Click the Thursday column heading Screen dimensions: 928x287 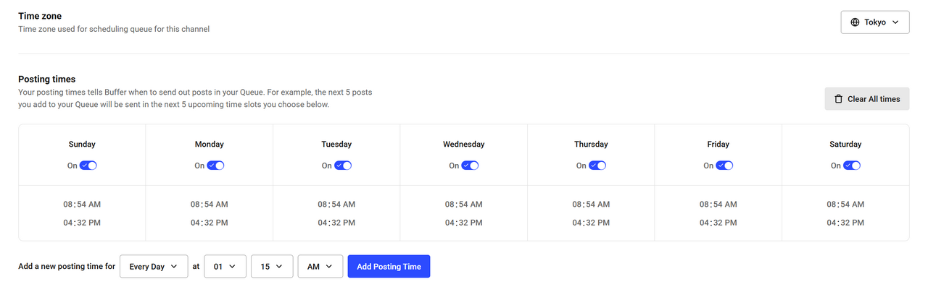pyautogui.click(x=591, y=145)
